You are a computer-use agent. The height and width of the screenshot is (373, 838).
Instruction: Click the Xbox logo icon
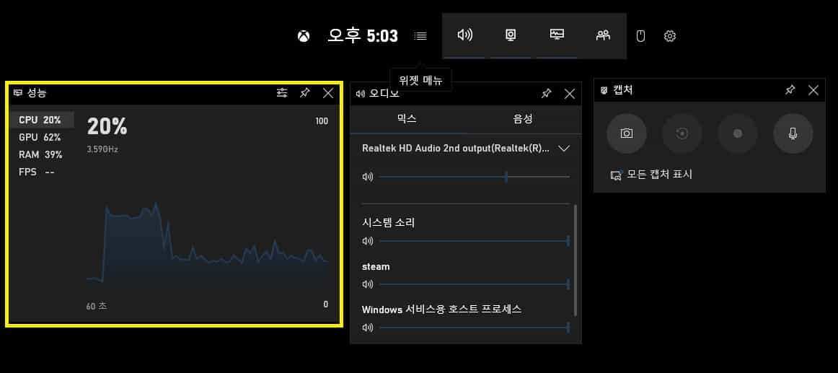click(x=304, y=36)
